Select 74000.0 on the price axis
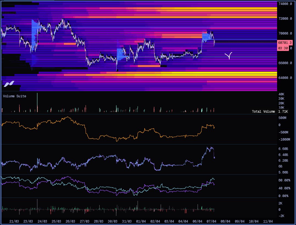 pos(285,4)
